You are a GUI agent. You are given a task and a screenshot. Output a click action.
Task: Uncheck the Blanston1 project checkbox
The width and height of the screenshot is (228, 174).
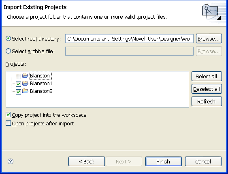[18, 84]
